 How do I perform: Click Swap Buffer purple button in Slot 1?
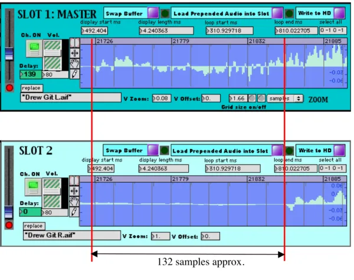153,13
